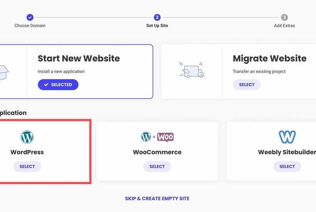Click the Start New Website heading
The image size is (316, 212).
tap(79, 58)
